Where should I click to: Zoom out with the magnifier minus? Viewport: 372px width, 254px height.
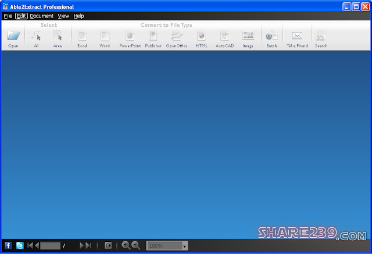pyautogui.click(x=135, y=245)
